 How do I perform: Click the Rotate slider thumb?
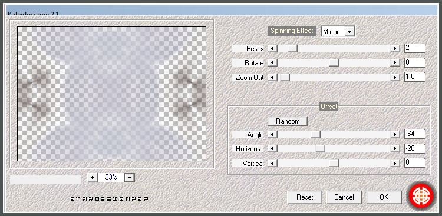point(334,63)
